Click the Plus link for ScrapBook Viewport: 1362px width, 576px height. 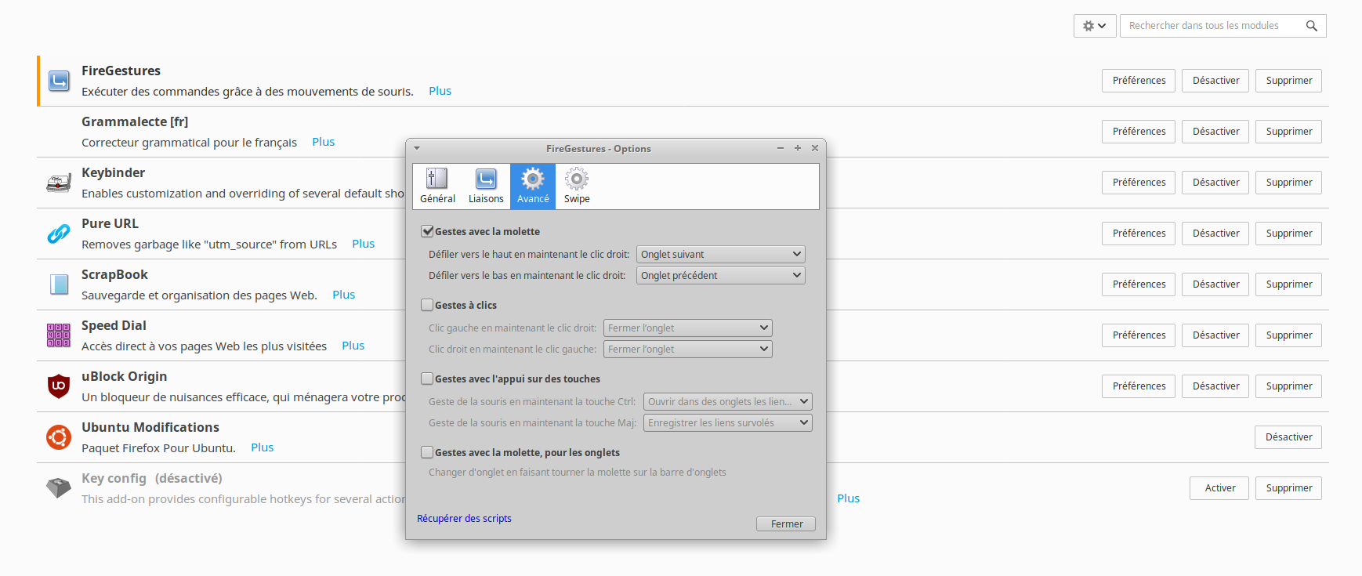pyautogui.click(x=343, y=295)
